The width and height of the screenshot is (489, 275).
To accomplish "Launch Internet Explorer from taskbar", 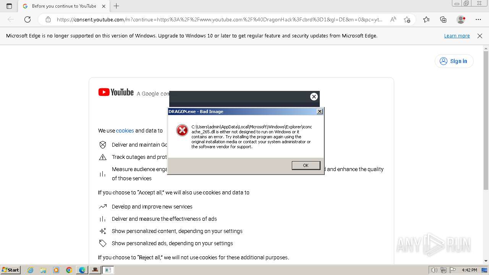I will point(31,270).
